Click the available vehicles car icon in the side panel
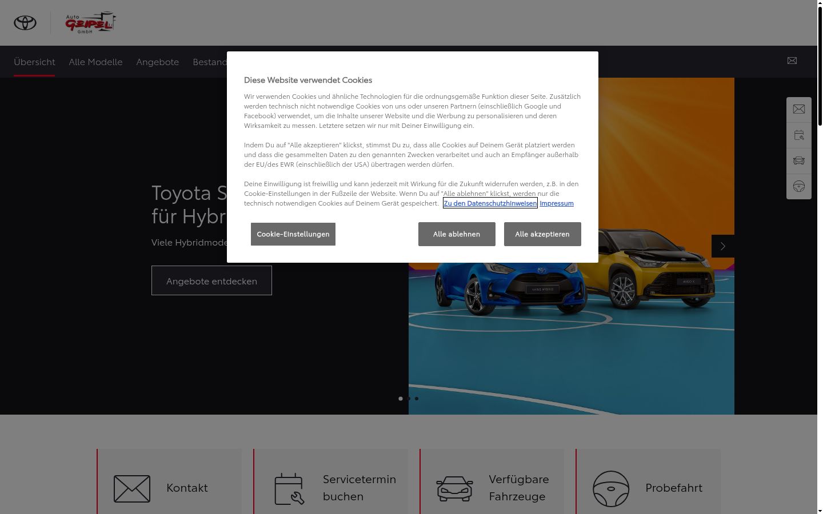The width and height of the screenshot is (823, 514). coord(799,160)
